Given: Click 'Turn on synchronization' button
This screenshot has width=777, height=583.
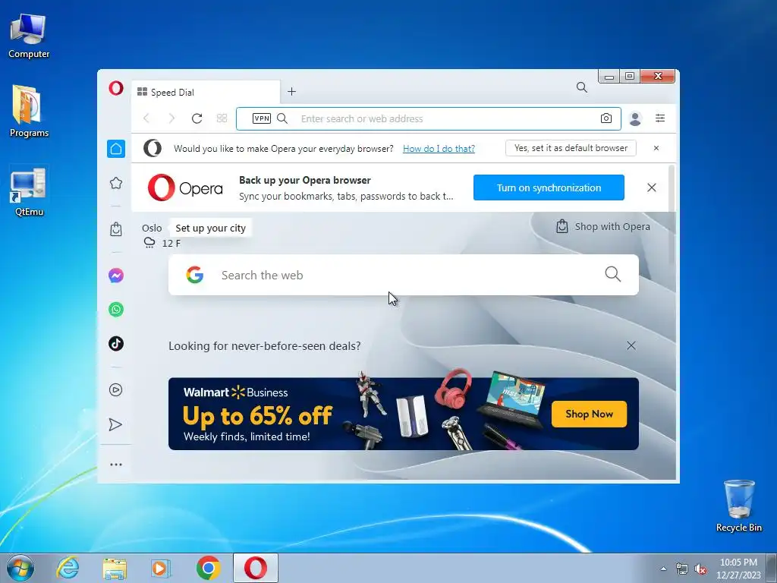Looking at the screenshot, I should [x=549, y=188].
